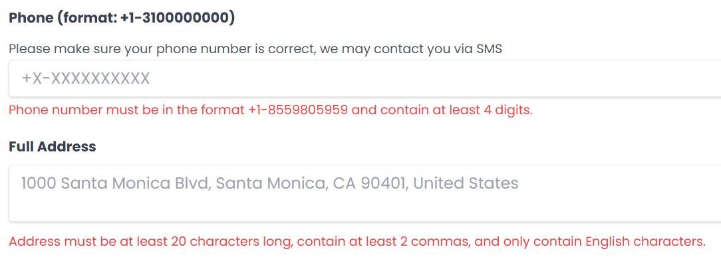The image size is (721, 261).
Task: Click the red phone format error message
Action: click(271, 110)
